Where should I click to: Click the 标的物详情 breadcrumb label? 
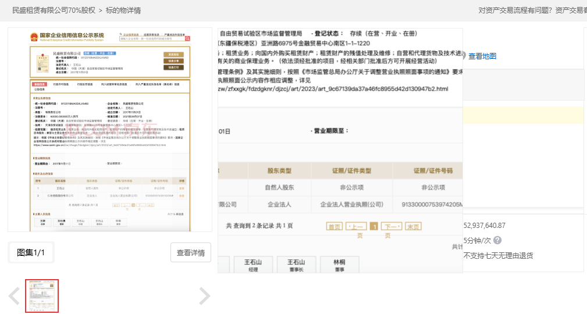[x=123, y=10]
